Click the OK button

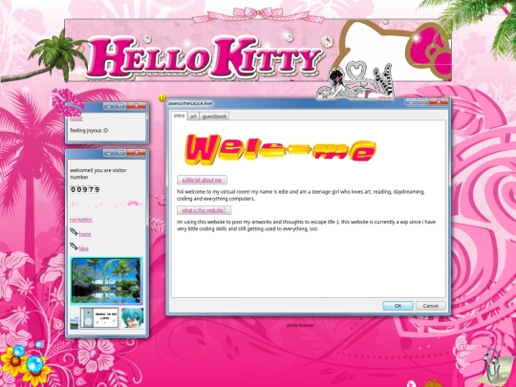click(x=398, y=306)
